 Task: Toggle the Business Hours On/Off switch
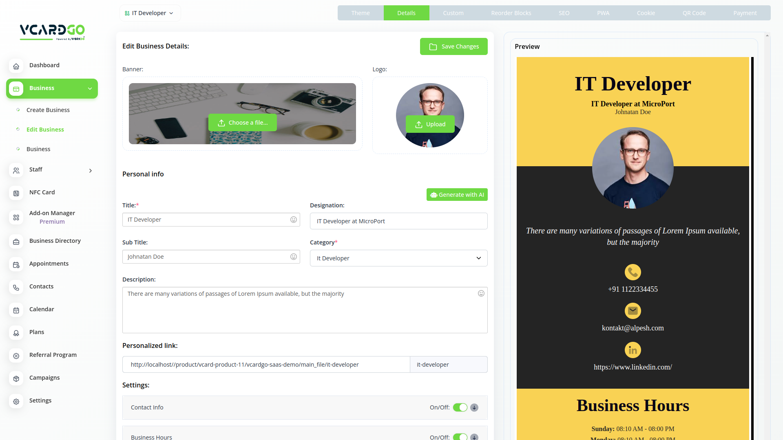coord(460,437)
